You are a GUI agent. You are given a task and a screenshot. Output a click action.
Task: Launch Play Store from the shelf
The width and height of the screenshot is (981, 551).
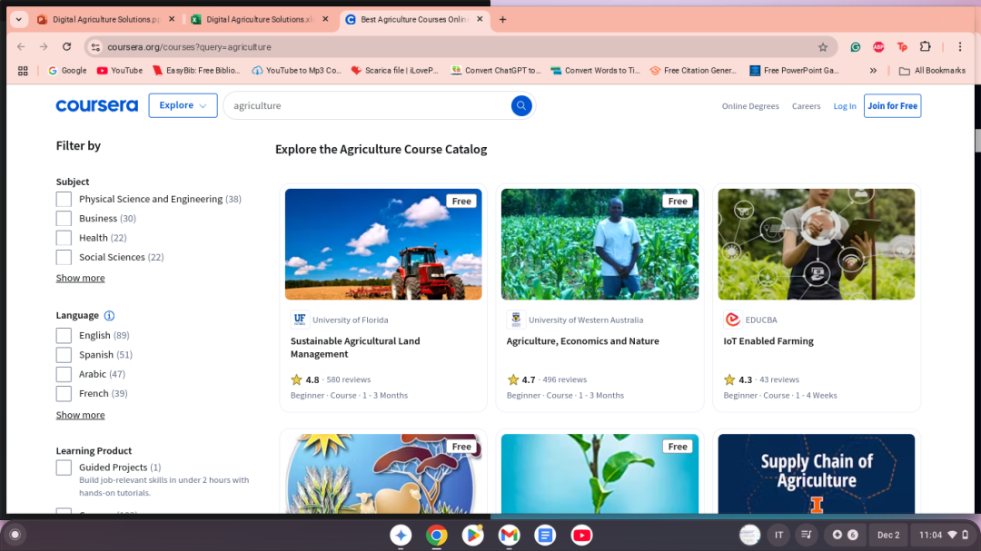[x=473, y=535]
